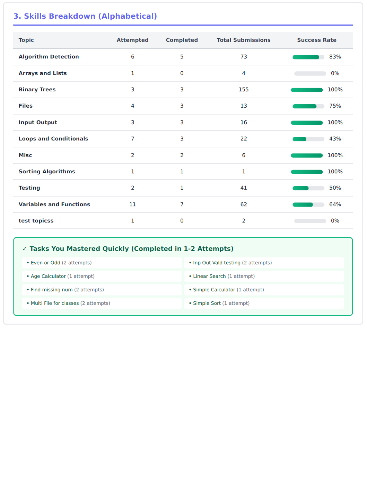The width and height of the screenshot is (367, 491).
Task: Open the Linear Search task entry
Action: pyautogui.click(x=209, y=276)
